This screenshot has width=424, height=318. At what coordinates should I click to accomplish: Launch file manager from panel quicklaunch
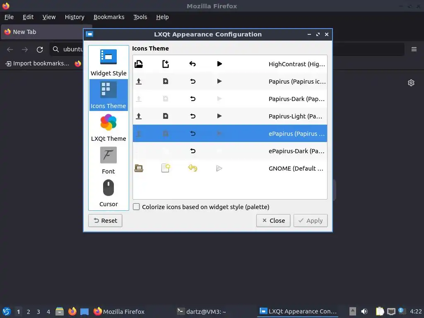pos(60,311)
